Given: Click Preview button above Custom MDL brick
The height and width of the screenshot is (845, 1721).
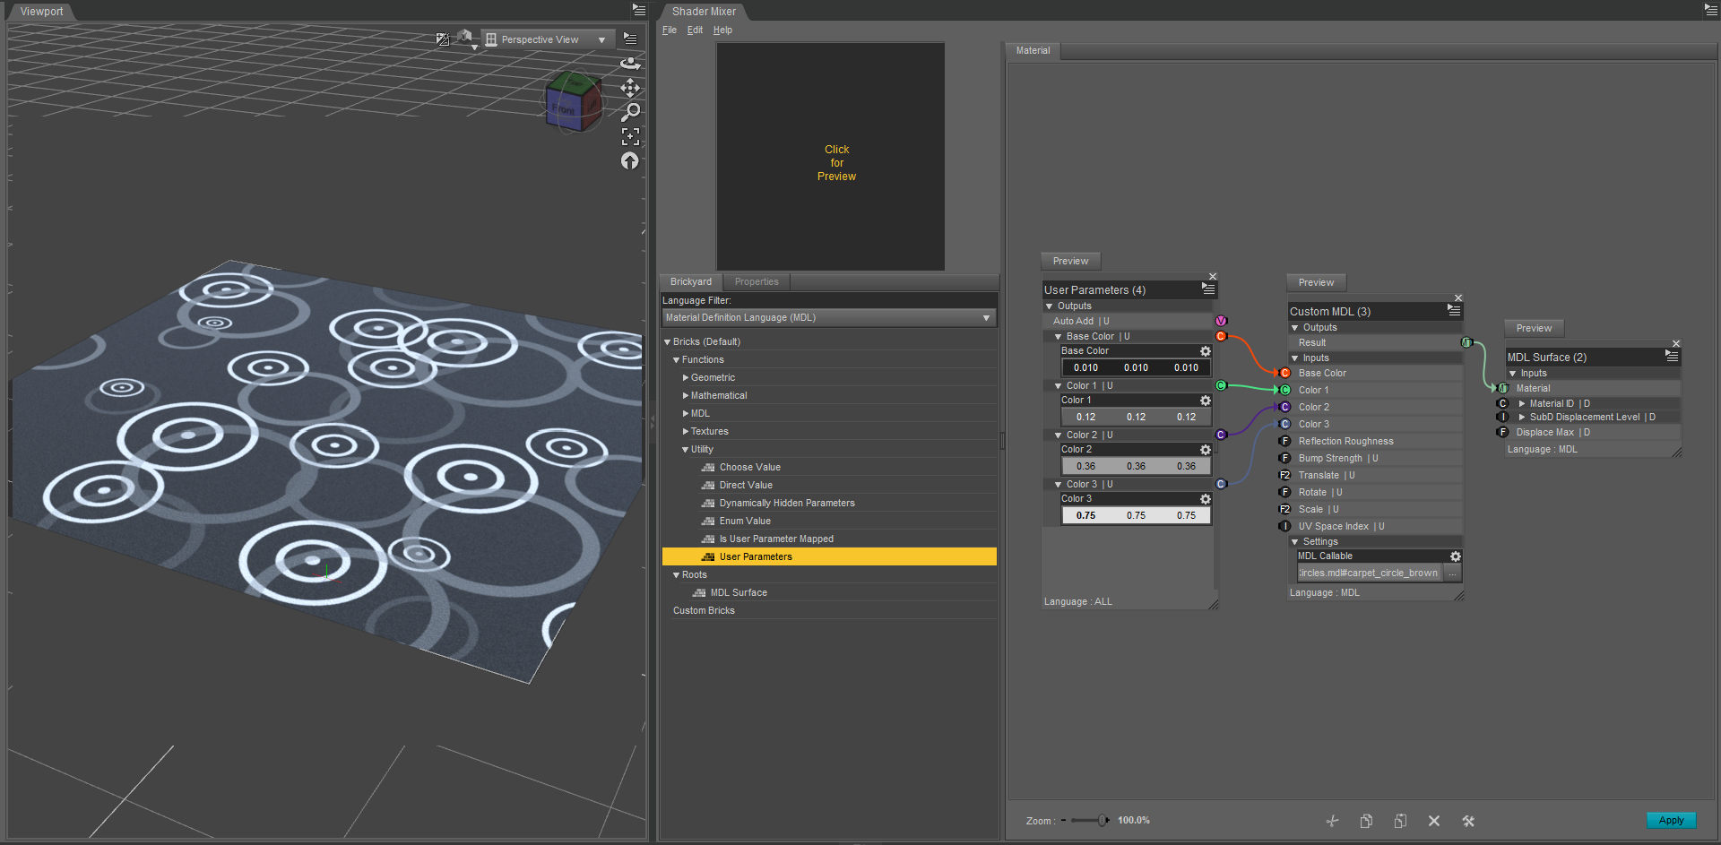Looking at the screenshot, I should pyautogui.click(x=1316, y=283).
